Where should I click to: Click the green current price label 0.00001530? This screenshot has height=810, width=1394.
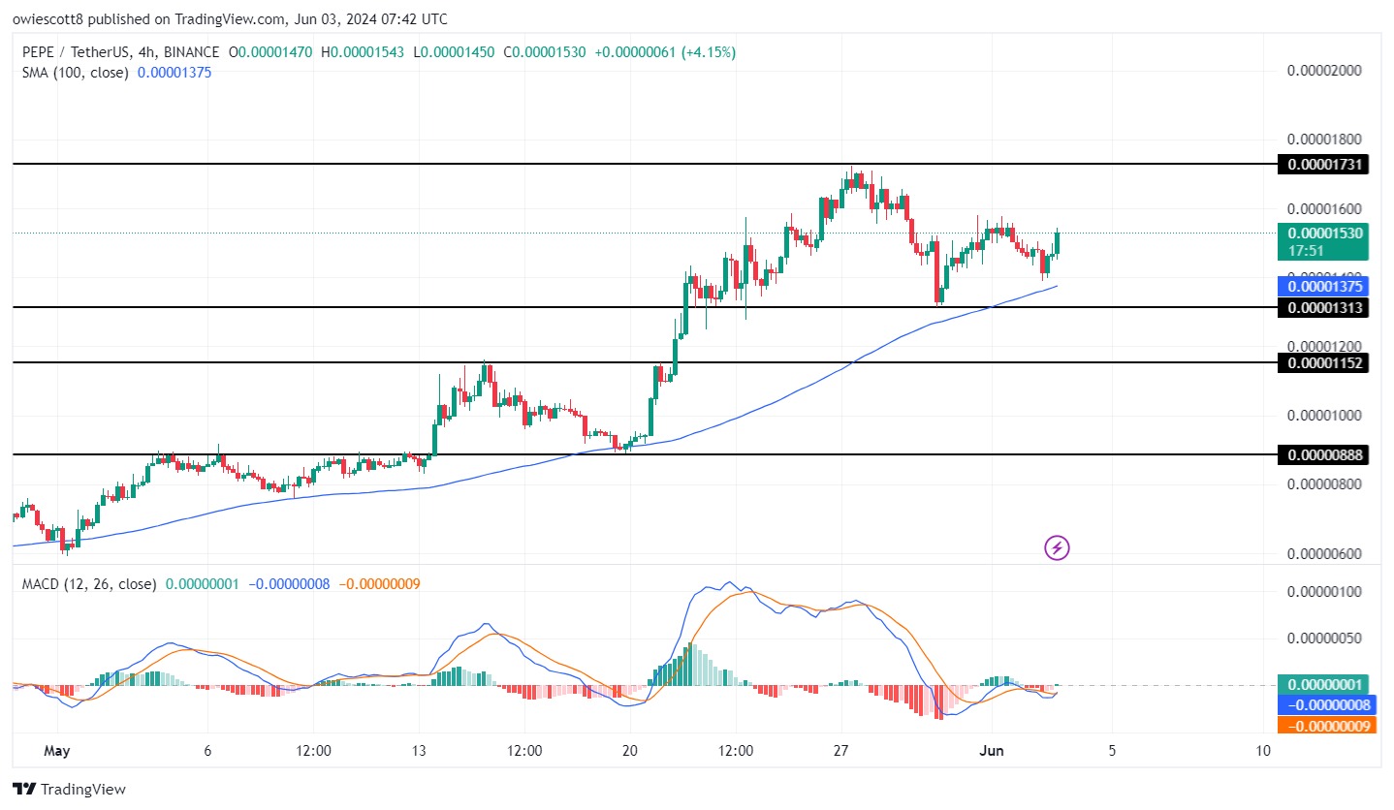1323,241
